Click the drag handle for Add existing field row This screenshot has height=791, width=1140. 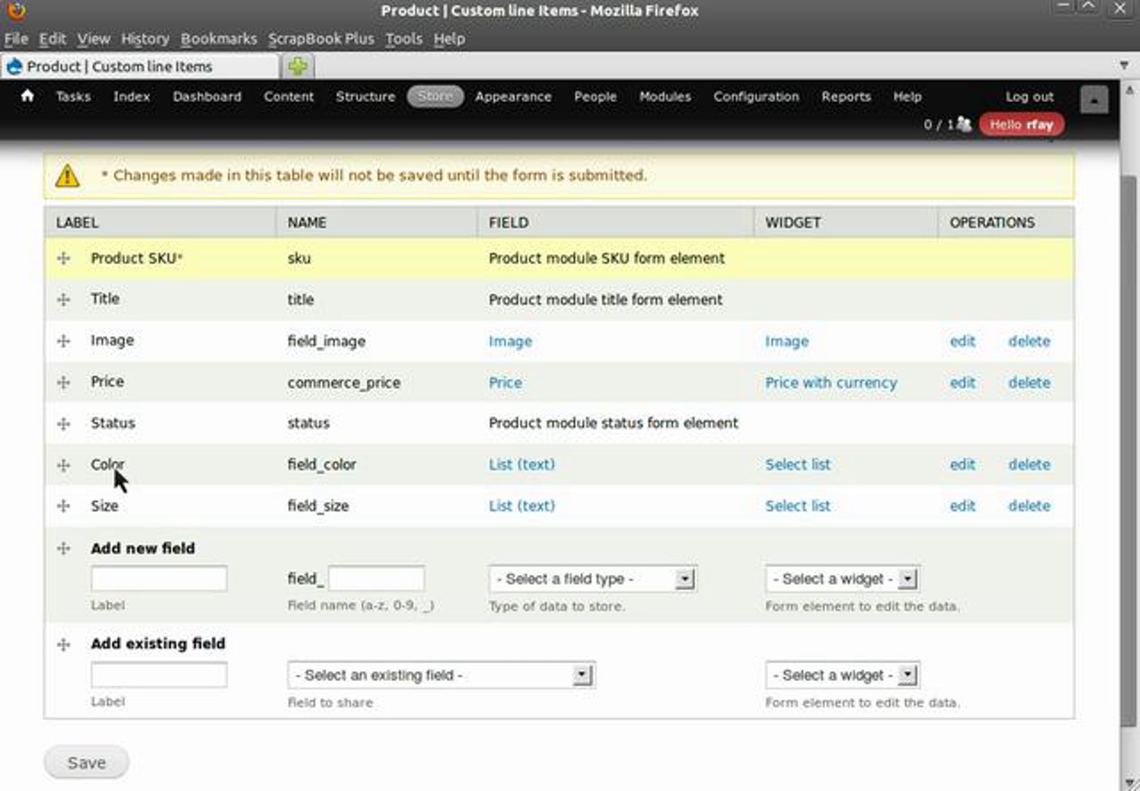click(x=64, y=644)
